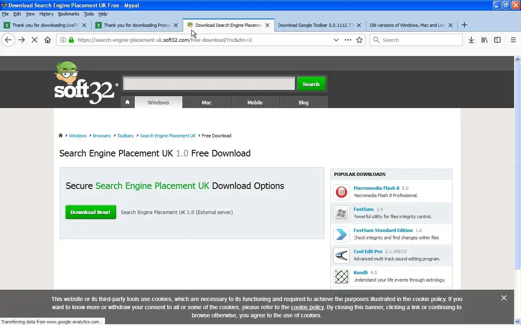Open the Kundli download link

click(361, 273)
